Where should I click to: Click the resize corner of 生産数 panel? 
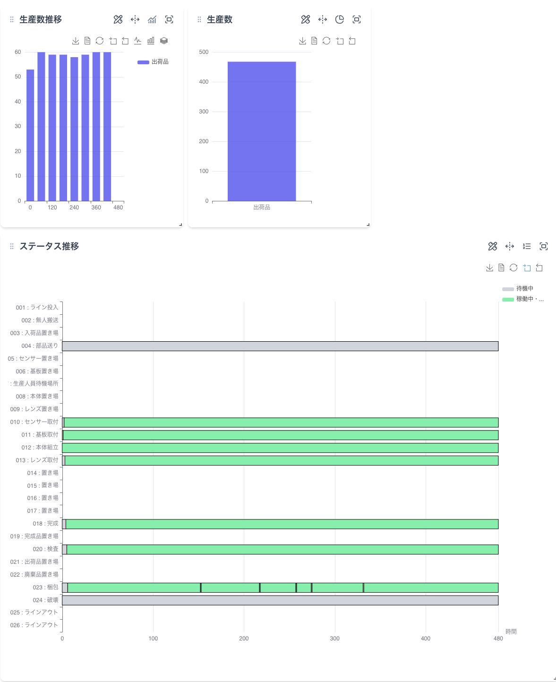[368, 224]
